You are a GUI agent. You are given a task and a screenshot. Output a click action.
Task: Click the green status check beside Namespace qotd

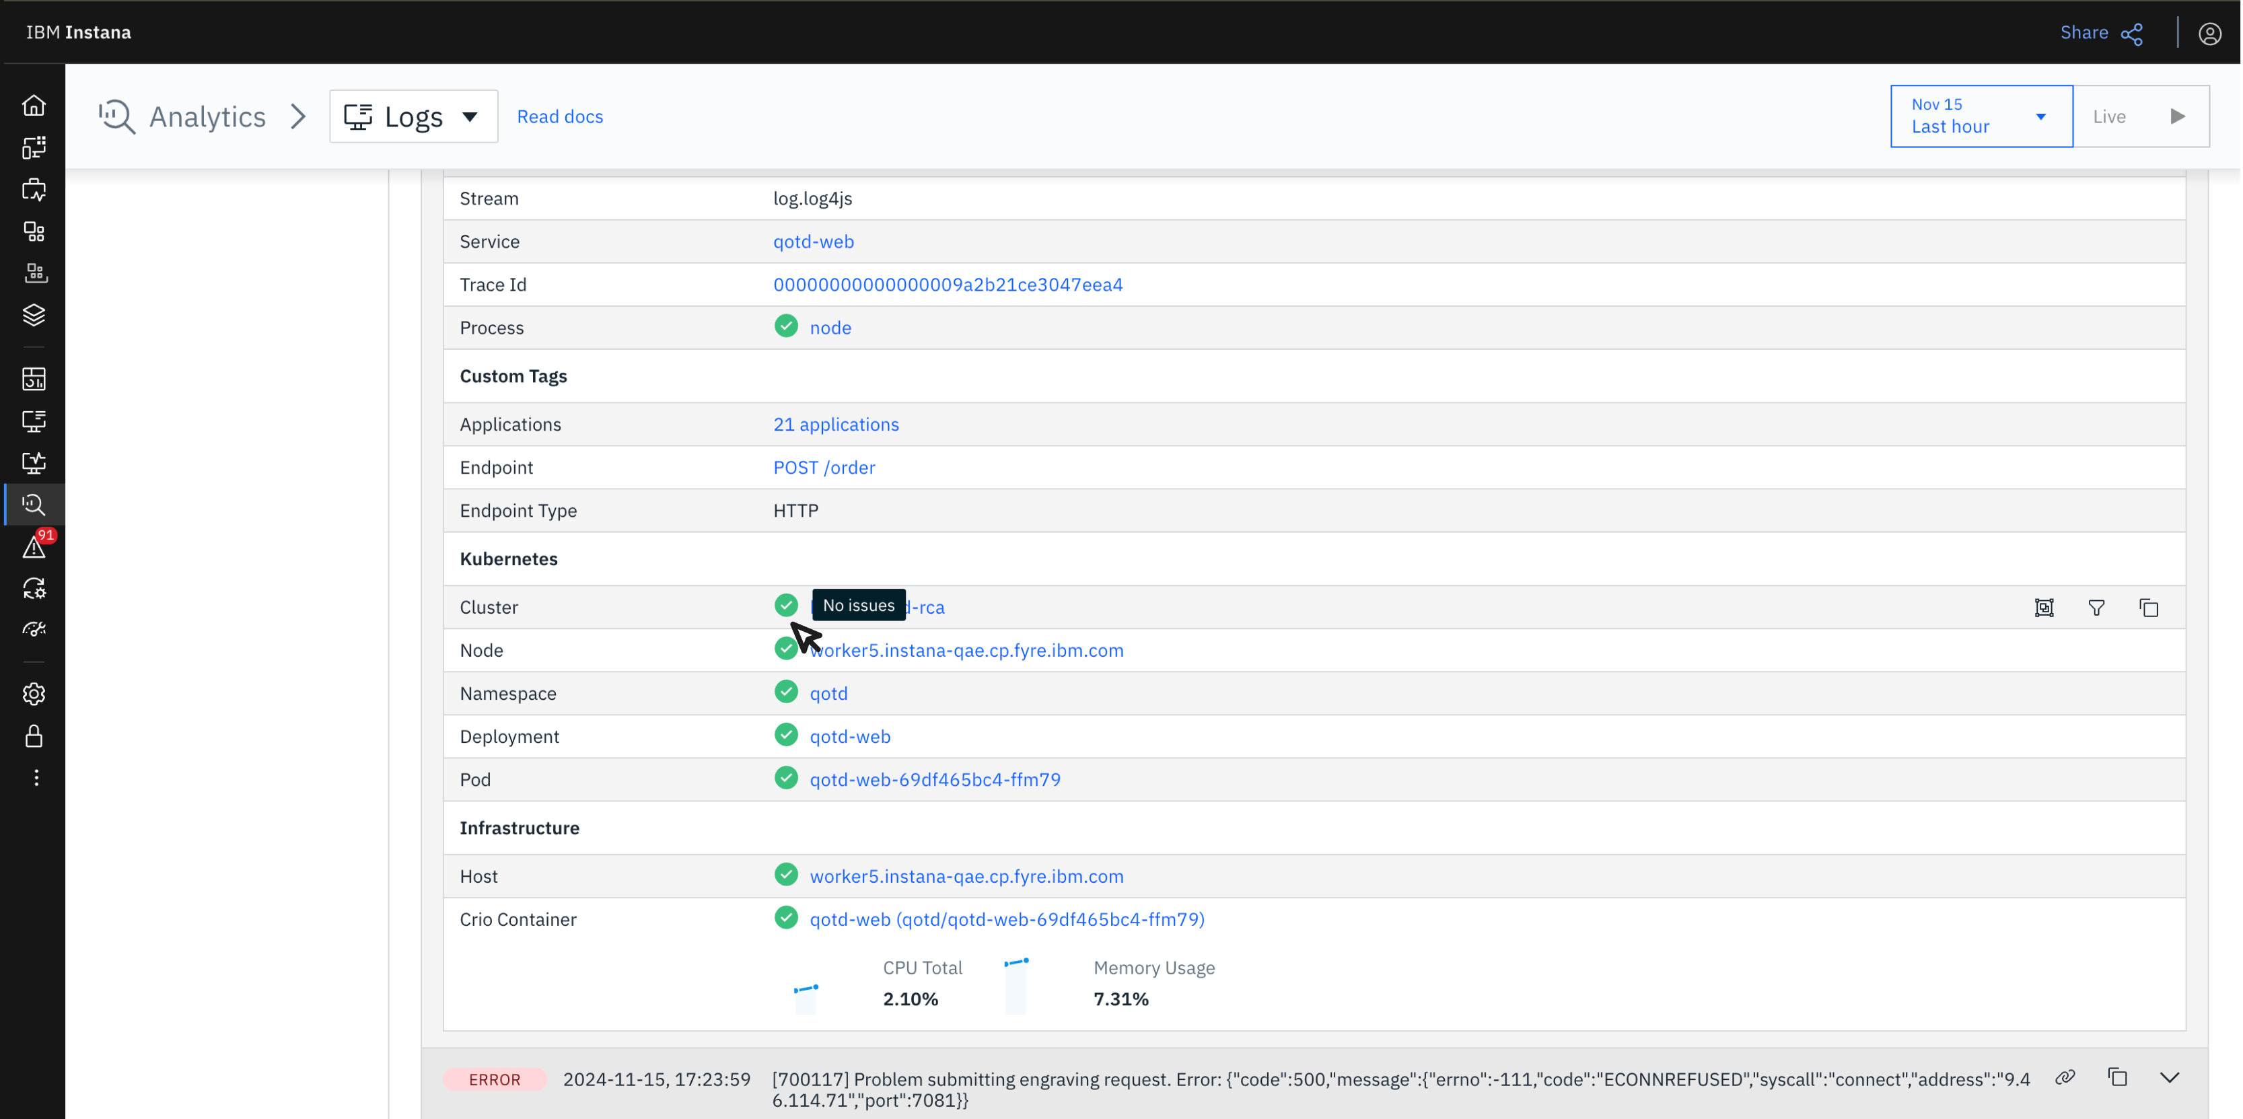(x=785, y=692)
